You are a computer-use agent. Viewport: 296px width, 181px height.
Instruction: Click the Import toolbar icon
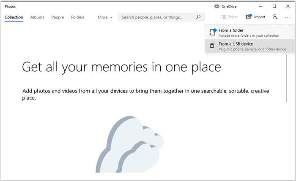248,17
